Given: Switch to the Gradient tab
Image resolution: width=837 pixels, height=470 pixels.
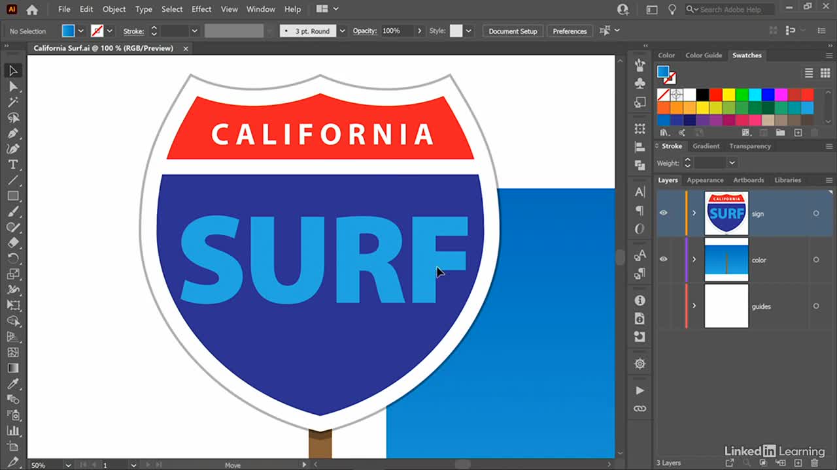Looking at the screenshot, I should click(x=706, y=146).
